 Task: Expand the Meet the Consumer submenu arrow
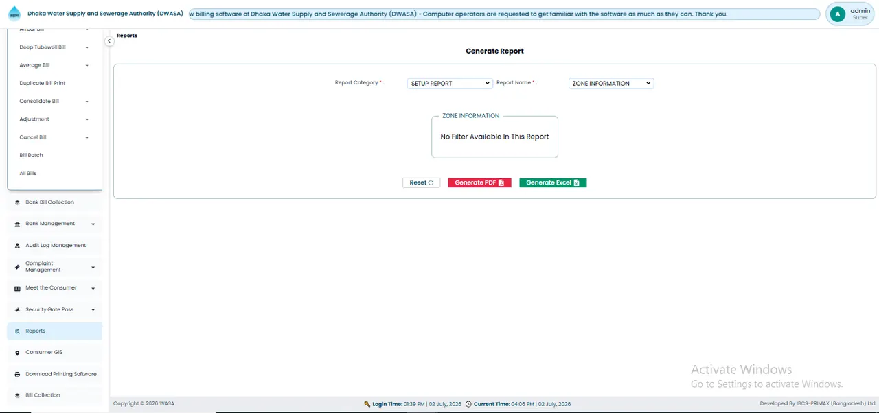(x=93, y=289)
